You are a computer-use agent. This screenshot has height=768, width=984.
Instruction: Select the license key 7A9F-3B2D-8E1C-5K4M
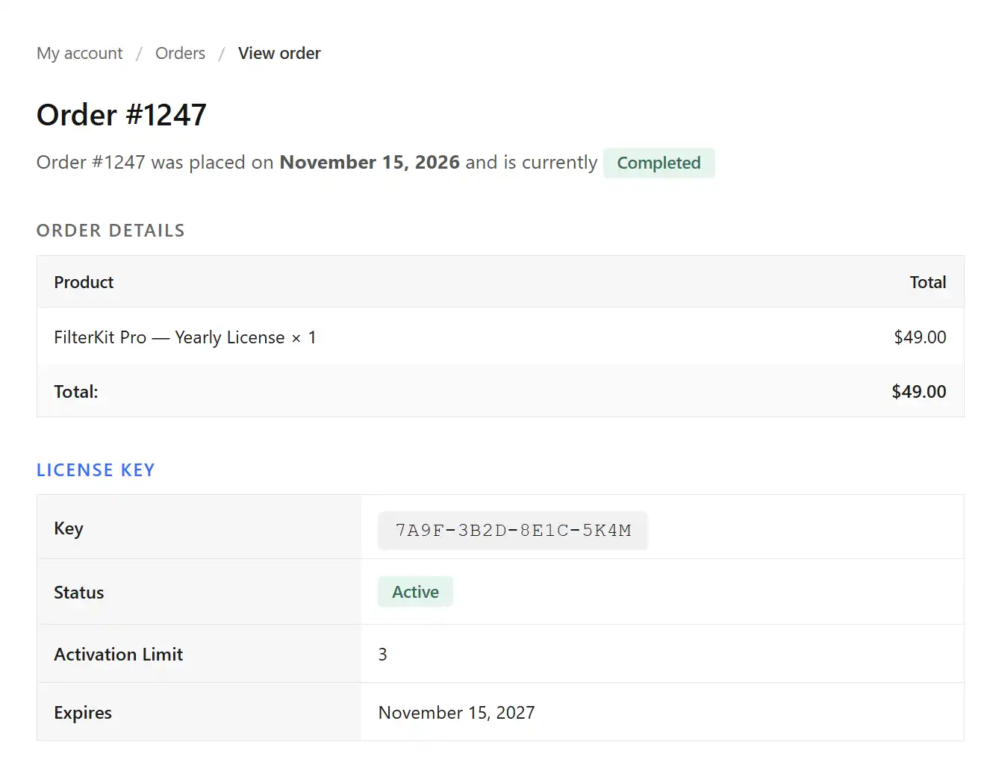click(x=512, y=530)
